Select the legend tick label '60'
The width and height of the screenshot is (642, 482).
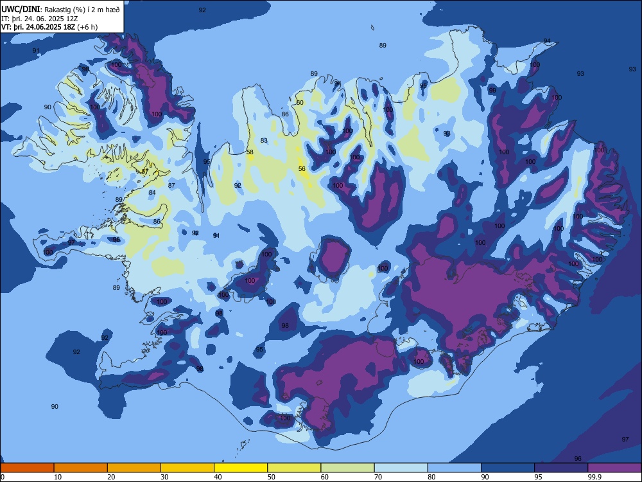(x=325, y=477)
